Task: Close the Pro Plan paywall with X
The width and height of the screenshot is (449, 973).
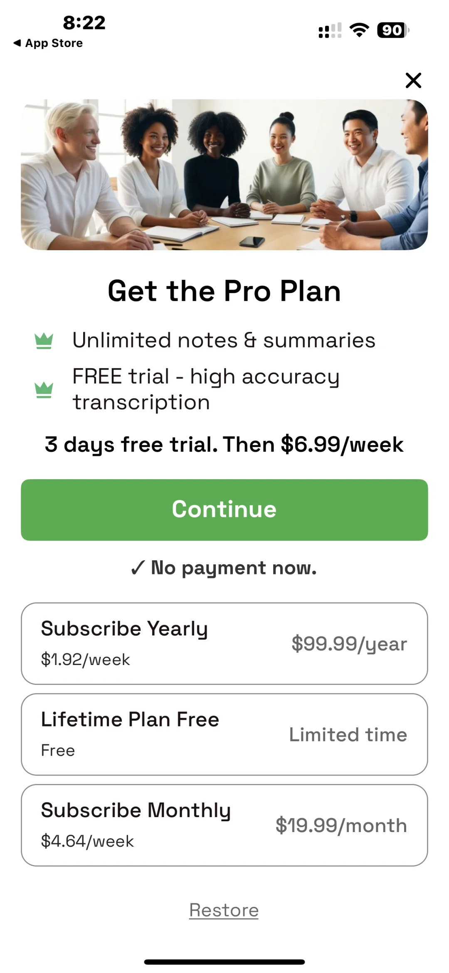Action: 413,80
